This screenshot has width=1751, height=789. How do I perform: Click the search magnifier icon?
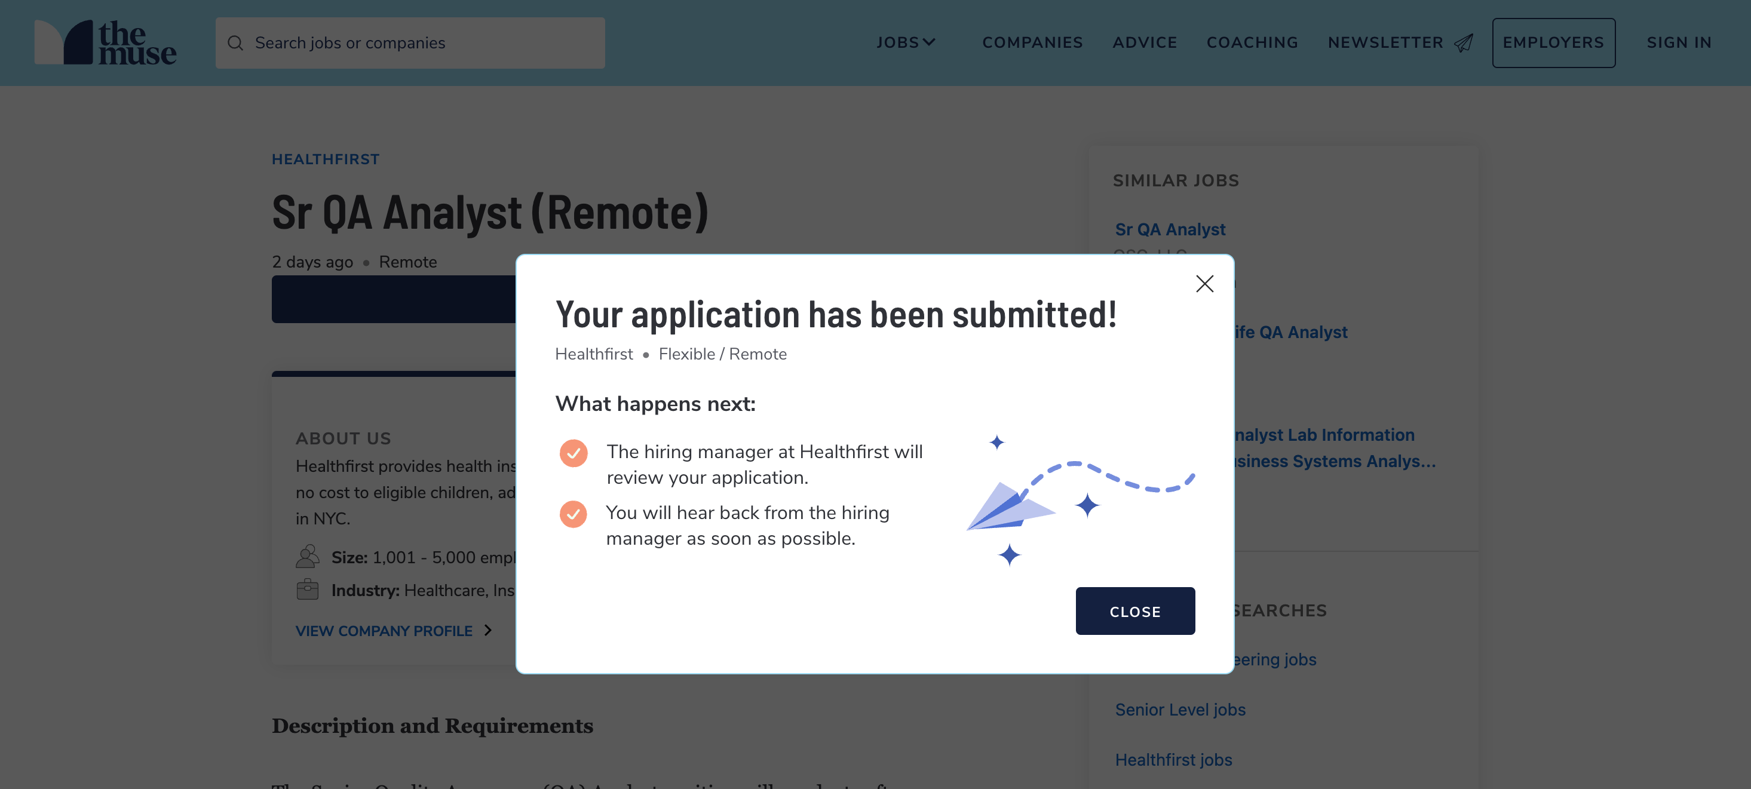(235, 43)
